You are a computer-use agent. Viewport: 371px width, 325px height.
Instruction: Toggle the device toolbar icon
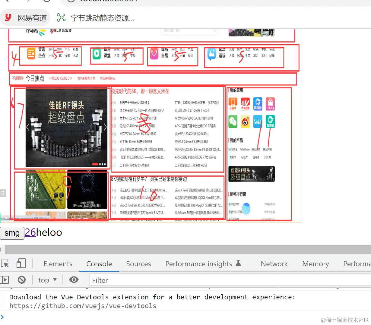tap(21, 264)
